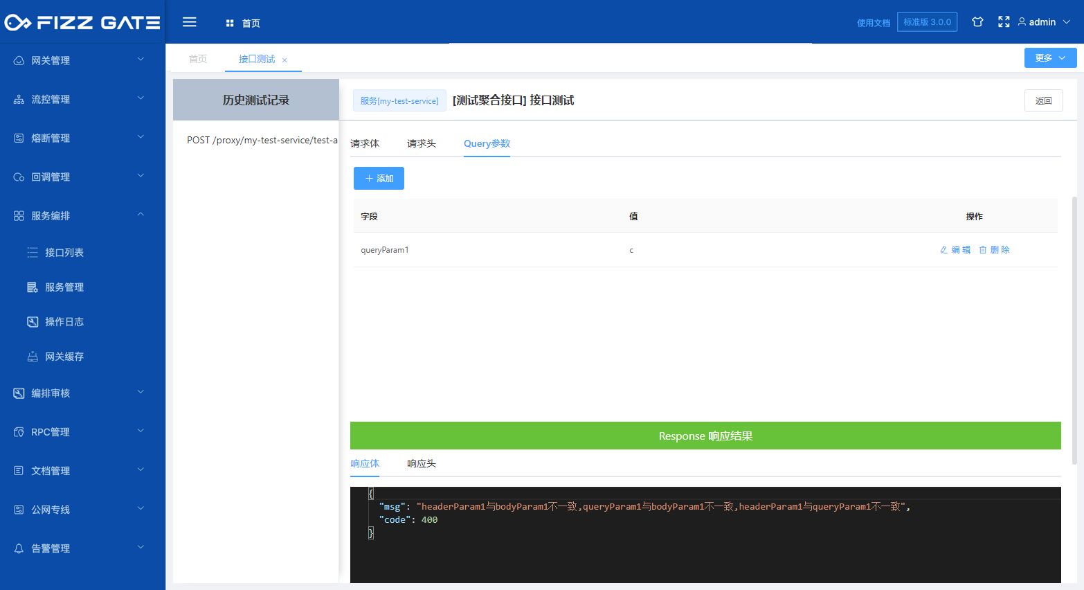The image size is (1084, 590).
Task: Click the page vertical scrollbar
Action: click(1074, 330)
